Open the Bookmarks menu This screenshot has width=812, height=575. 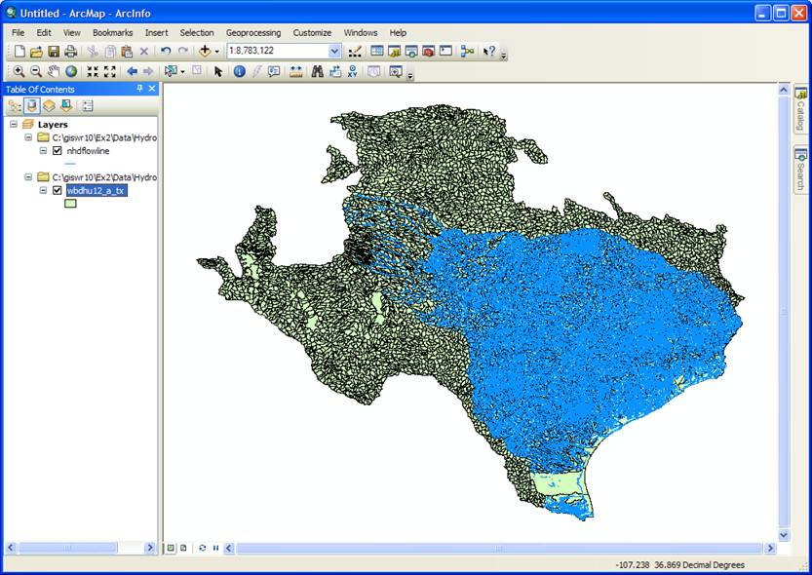[112, 32]
